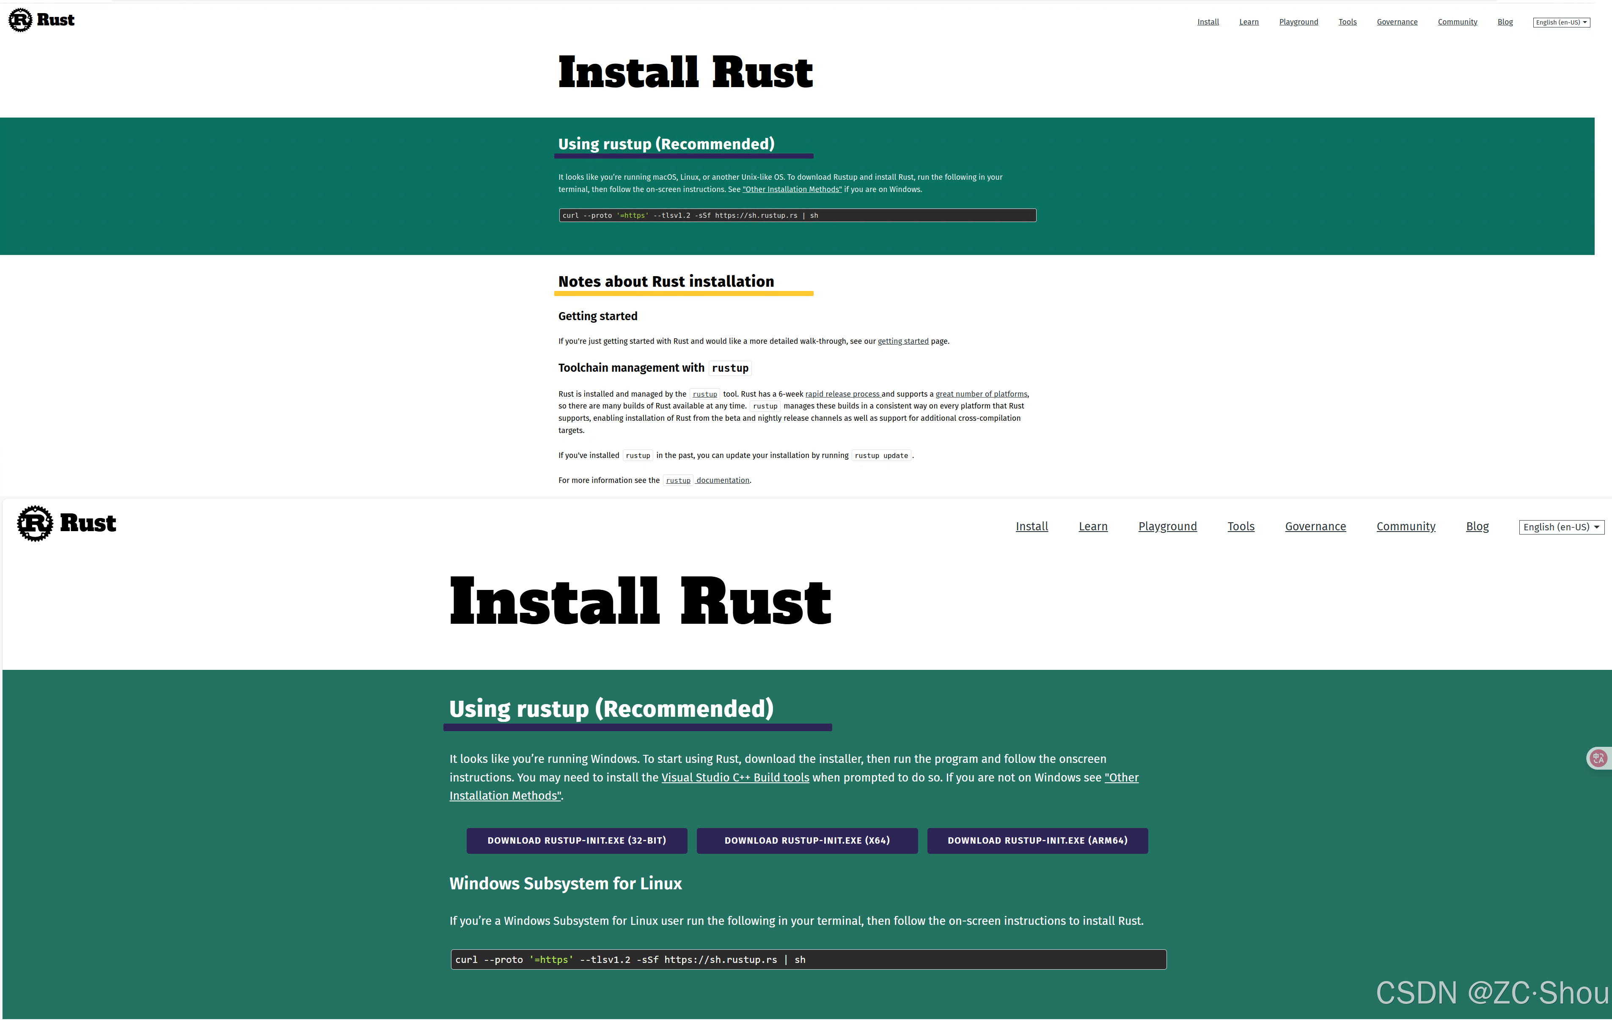Open Blog in the lower navigation bar
The image size is (1612, 1020).
coord(1477,527)
